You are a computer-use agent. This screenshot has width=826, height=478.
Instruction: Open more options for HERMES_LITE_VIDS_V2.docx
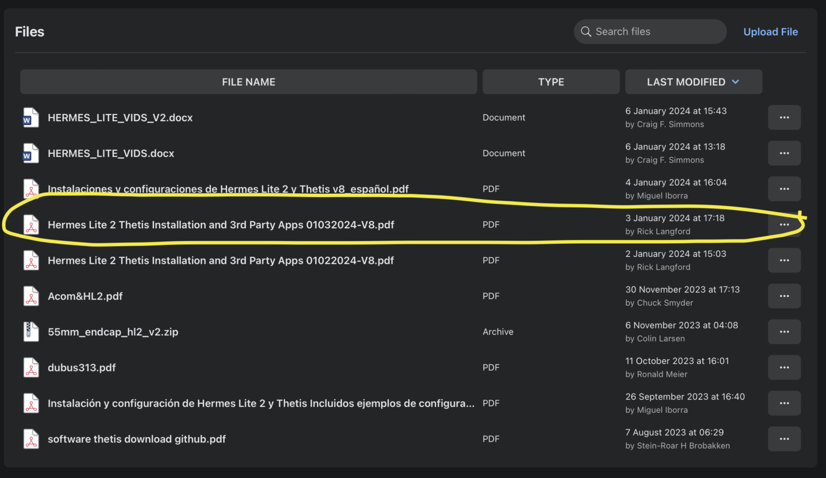pyautogui.click(x=784, y=117)
